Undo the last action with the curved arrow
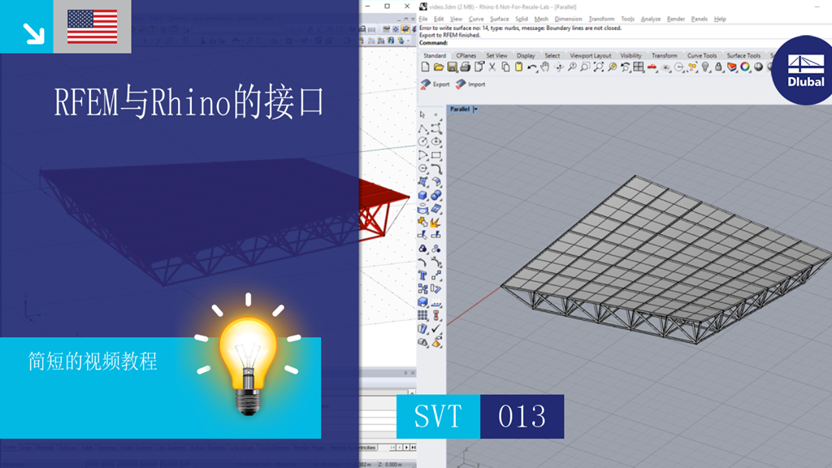Screen dimensions: 832x468 [x=531, y=67]
